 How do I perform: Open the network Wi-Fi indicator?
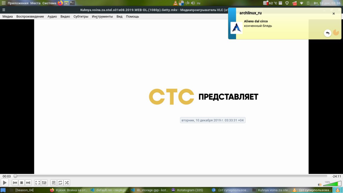(301, 3)
